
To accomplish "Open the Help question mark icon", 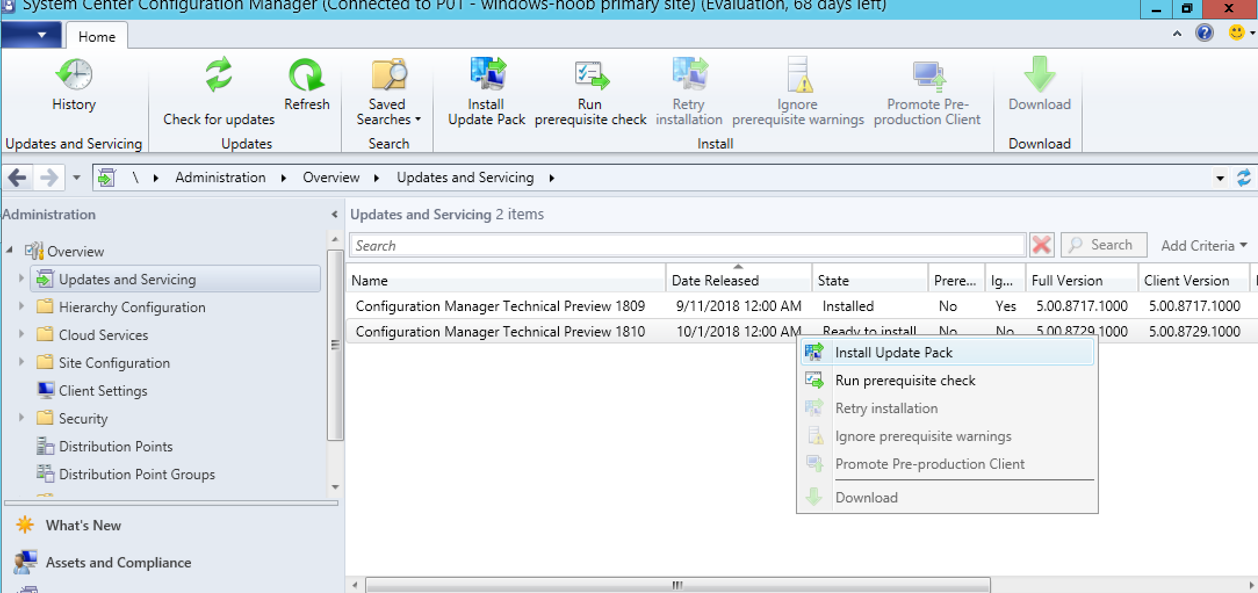I will 1205,33.
